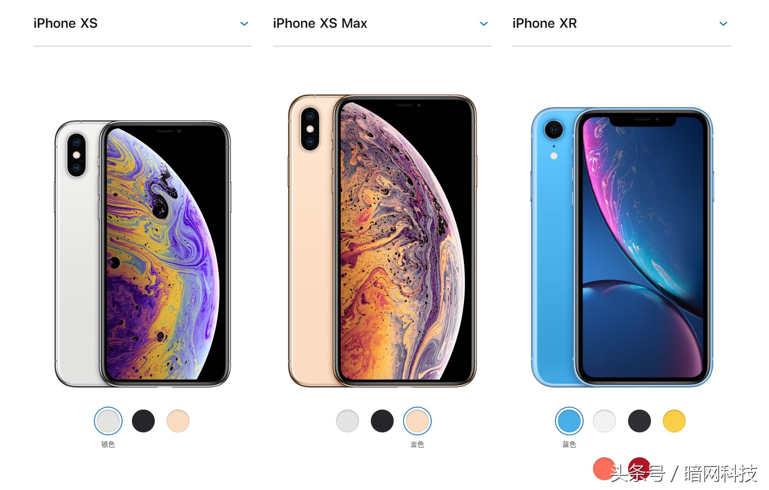Click the blue iPhone XR product image

(x=622, y=247)
